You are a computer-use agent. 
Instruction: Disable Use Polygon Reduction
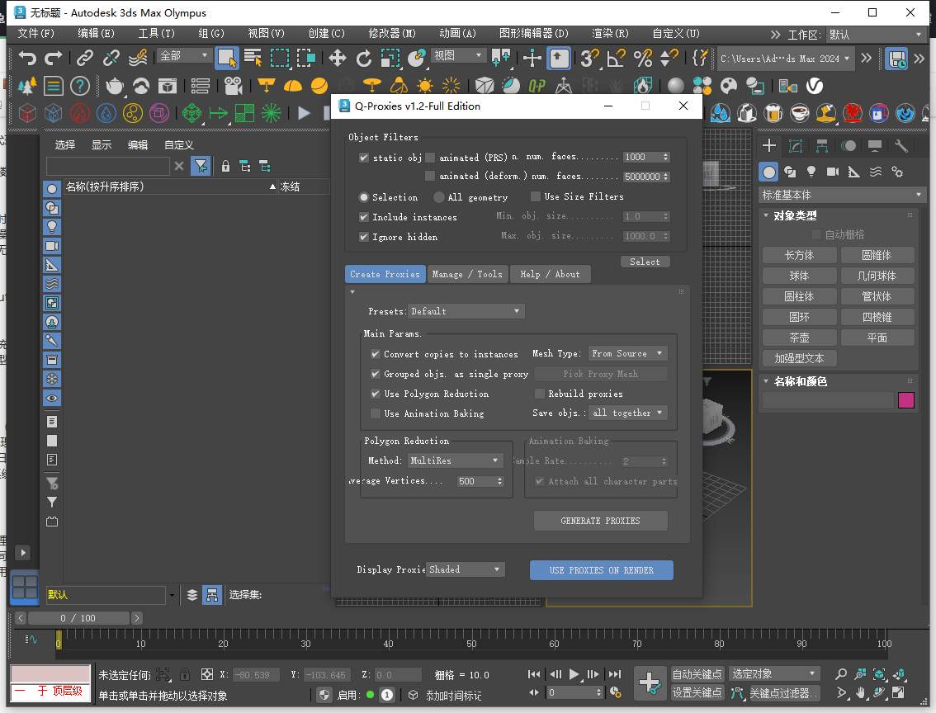[375, 394]
